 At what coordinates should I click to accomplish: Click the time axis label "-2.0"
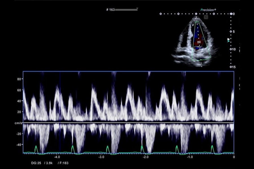pos(145,157)
